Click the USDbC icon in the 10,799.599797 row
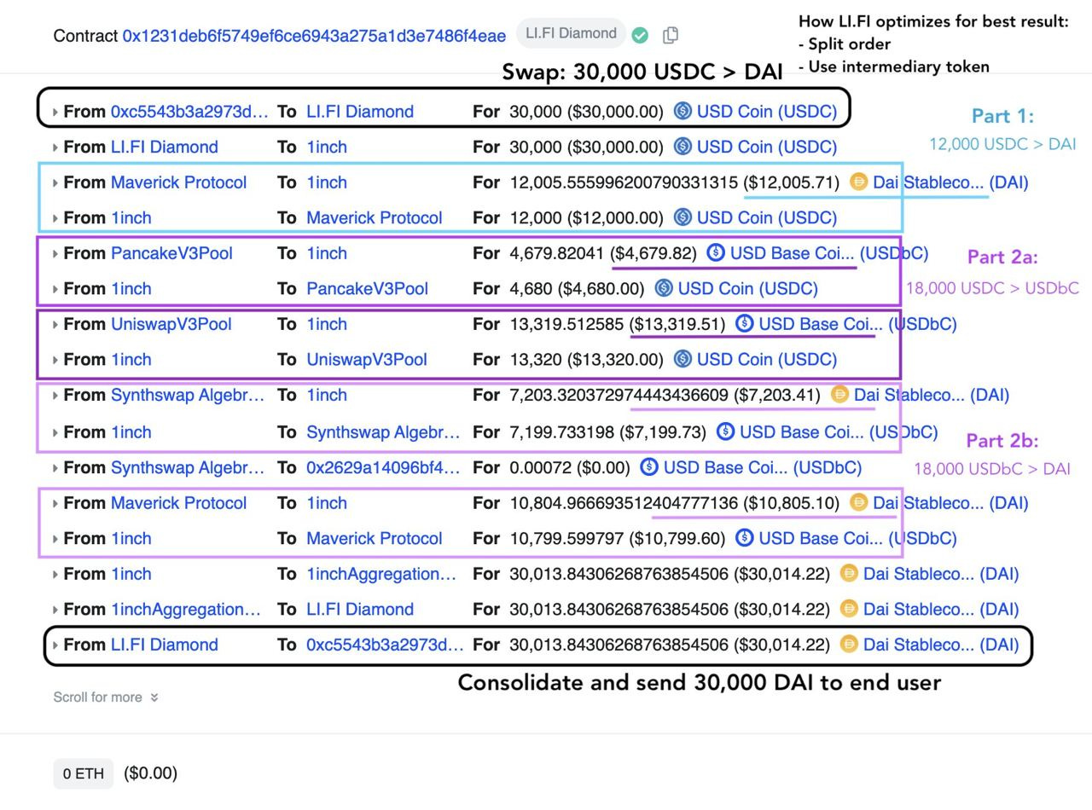1092x810 pixels. pyautogui.click(x=744, y=537)
